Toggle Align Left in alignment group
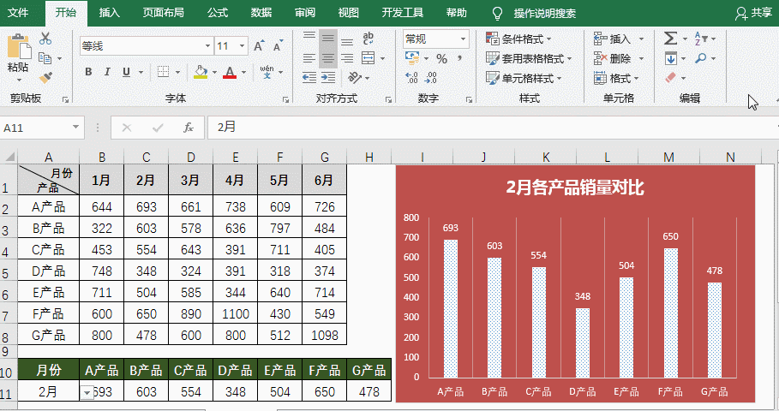Image resolution: width=779 pixels, height=411 pixels. click(309, 58)
